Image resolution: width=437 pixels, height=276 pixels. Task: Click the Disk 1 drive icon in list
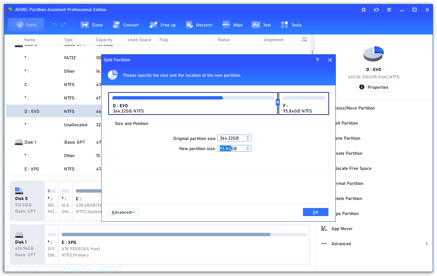point(19,142)
